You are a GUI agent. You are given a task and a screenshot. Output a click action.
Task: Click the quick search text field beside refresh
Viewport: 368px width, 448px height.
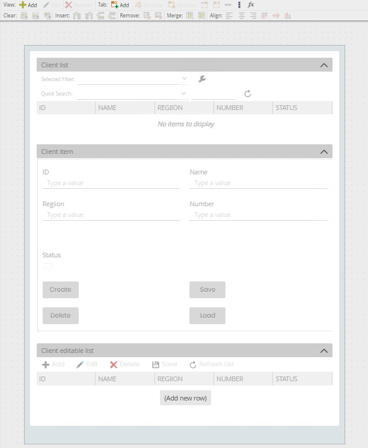[213, 94]
